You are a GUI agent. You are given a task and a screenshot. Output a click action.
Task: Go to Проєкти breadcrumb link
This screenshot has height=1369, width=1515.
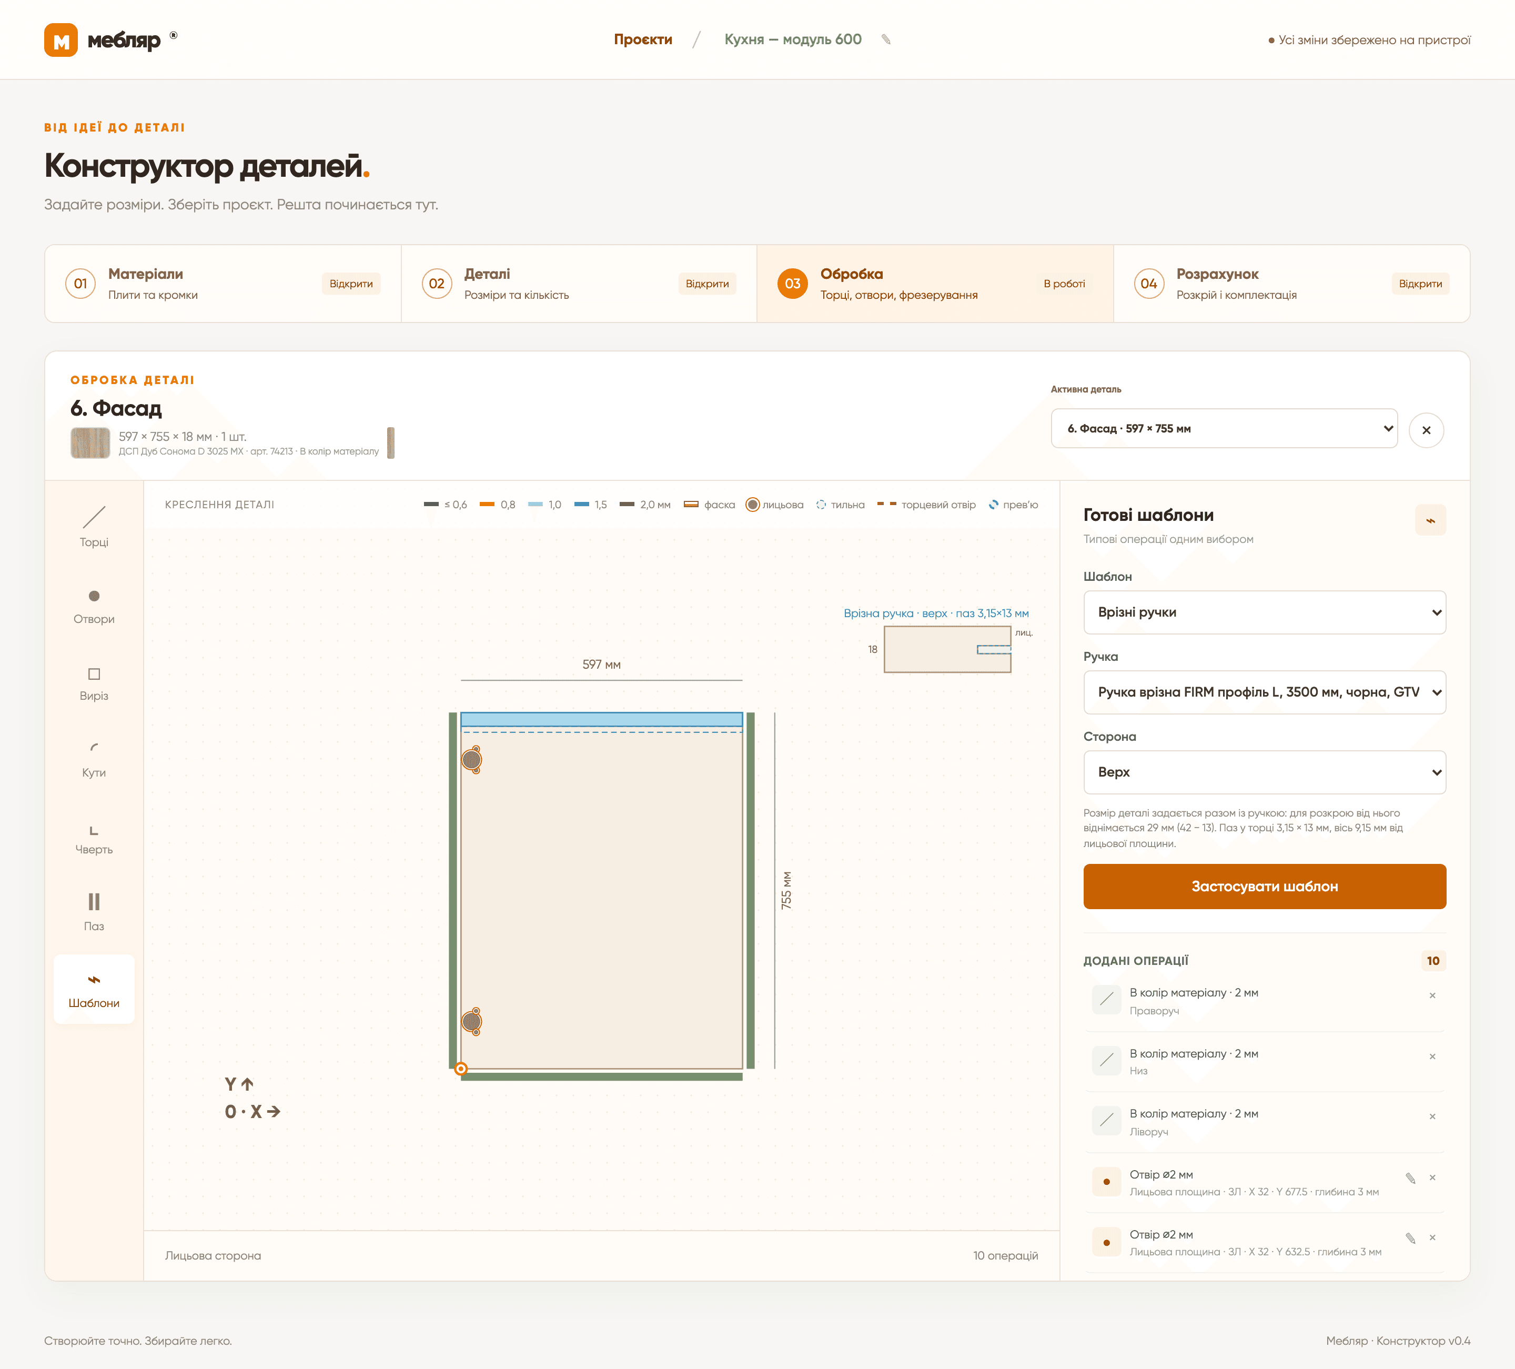click(x=642, y=40)
